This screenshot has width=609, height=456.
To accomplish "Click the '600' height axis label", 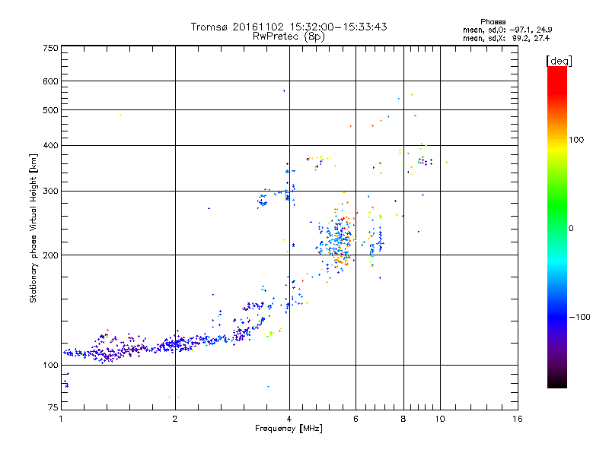I will coord(50,81).
